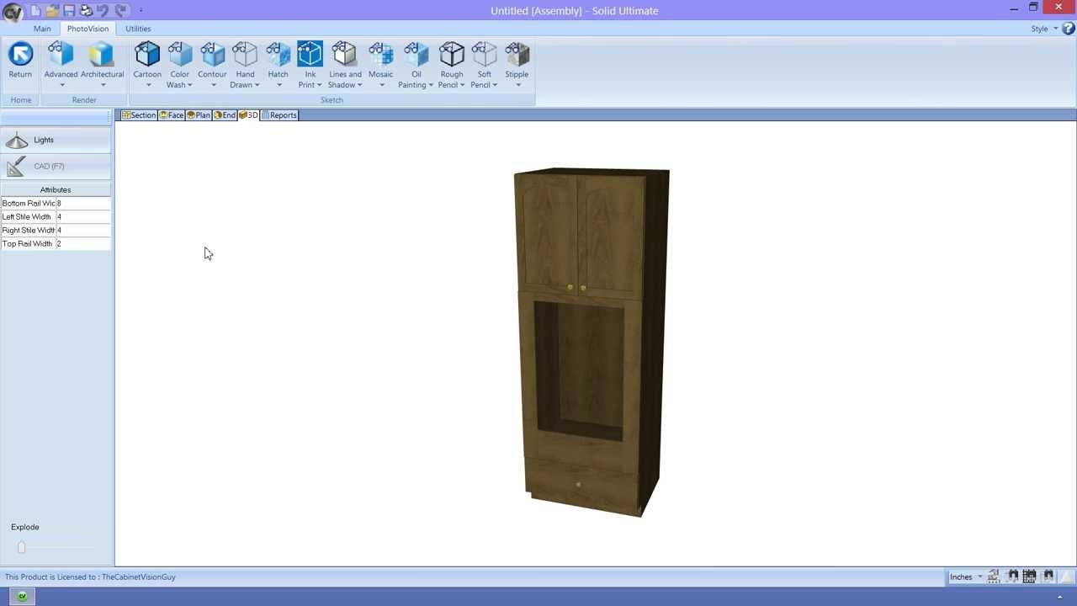1077x606 pixels.
Task: Open the Lights panel button
Action: (x=56, y=141)
